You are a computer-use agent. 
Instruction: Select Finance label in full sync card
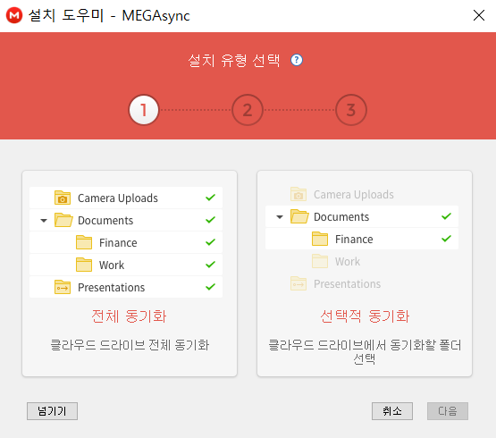pyautogui.click(x=118, y=243)
